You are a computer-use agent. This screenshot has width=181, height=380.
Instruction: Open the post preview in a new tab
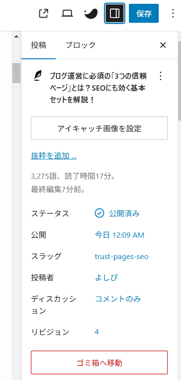point(44,13)
